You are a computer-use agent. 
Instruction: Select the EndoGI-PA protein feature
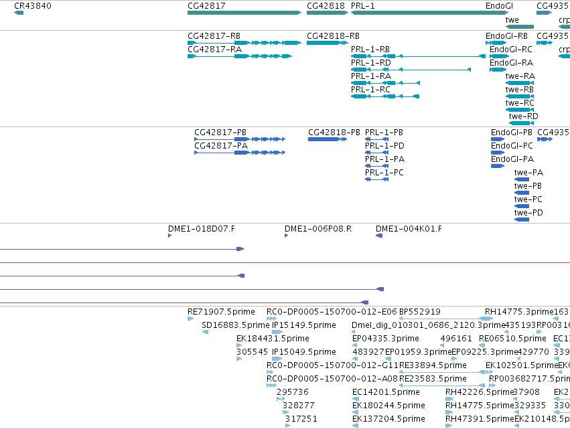[x=498, y=166]
